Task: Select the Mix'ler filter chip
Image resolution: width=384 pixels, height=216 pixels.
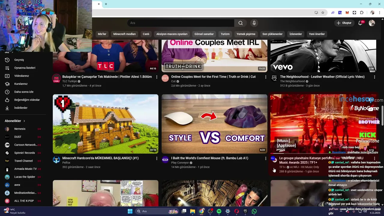Action: (102, 34)
